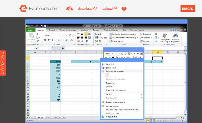Open the Calibri font name dropdown in ribbon
202x123 pixels.
coord(60,35)
